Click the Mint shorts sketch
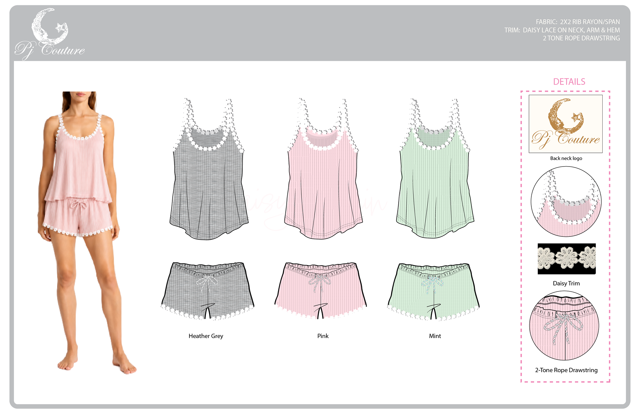Screen dimensions: 640x414 433,292
